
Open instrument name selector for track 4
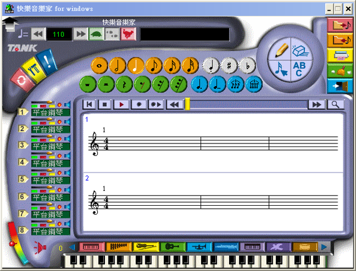(x=50, y=164)
